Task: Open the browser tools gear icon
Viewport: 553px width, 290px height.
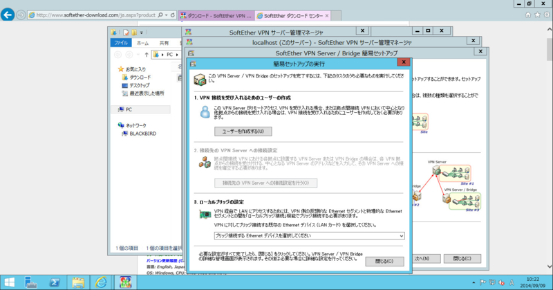Action: pyautogui.click(x=547, y=15)
